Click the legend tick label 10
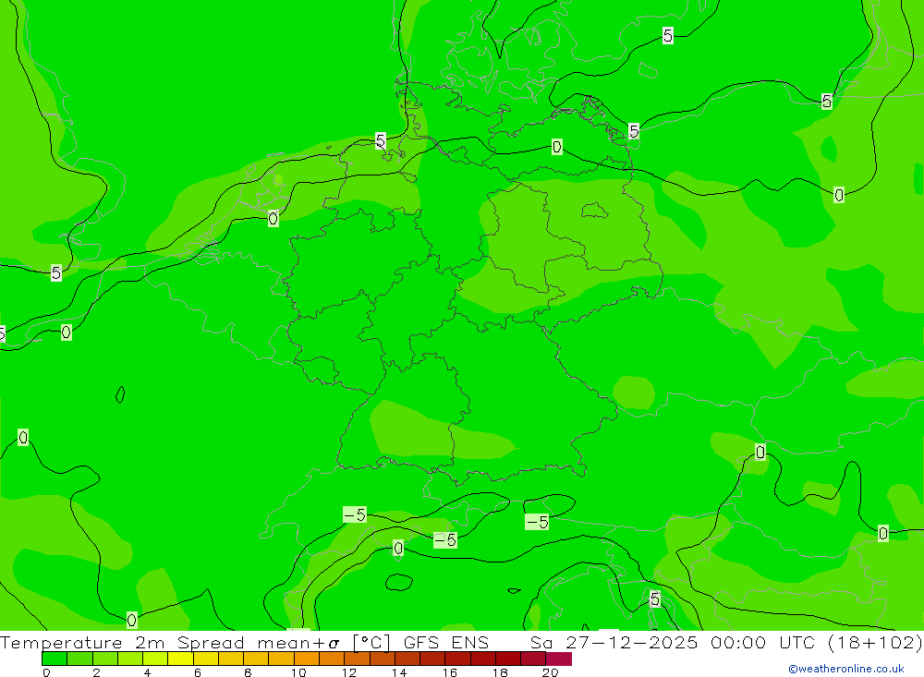 (298, 672)
